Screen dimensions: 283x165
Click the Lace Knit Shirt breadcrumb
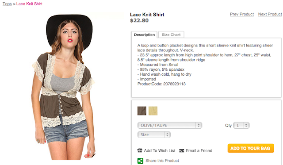tap(29, 4)
